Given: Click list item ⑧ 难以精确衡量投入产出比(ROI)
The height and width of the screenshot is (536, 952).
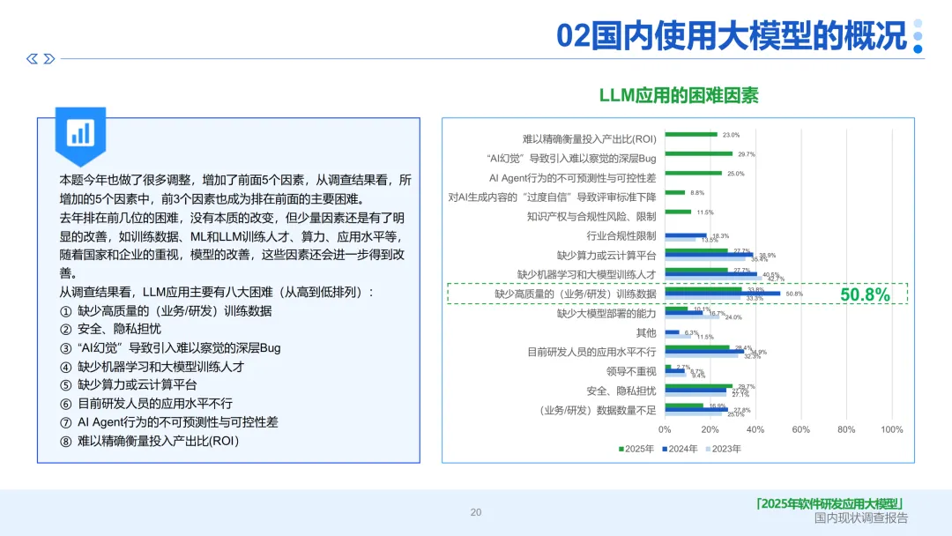Looking at the screenshot, I should (x=149, y=442).
